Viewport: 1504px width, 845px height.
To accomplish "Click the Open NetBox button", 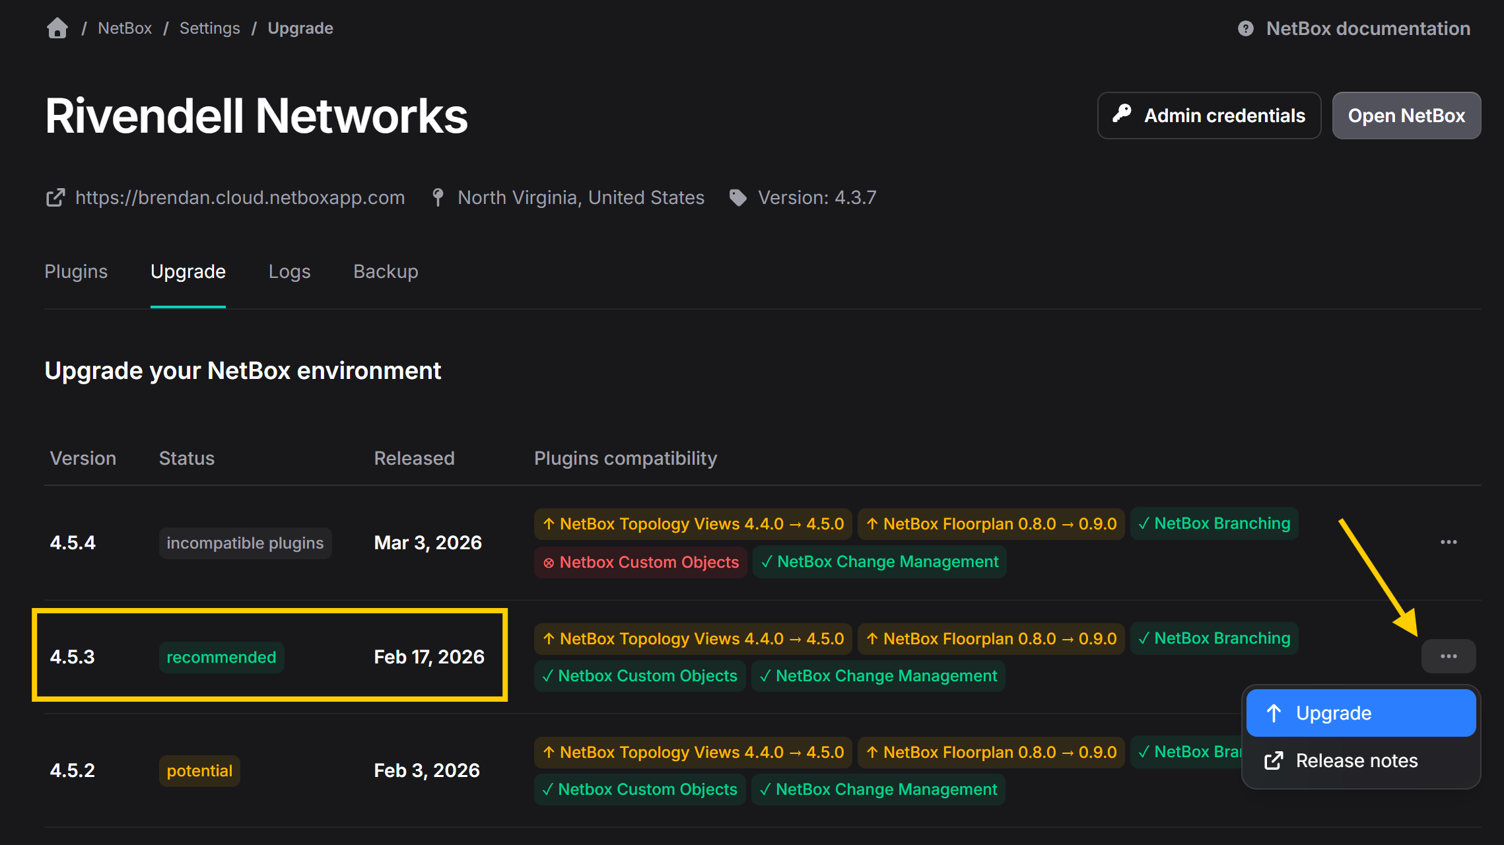I will click(x=1406, y=116).
